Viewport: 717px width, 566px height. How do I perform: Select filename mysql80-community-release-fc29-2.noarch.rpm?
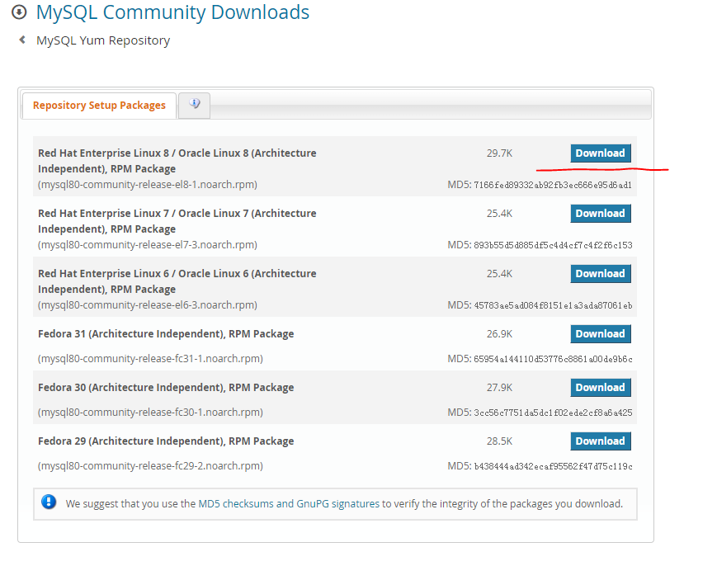pyautogui.click(x=150, y=466)
